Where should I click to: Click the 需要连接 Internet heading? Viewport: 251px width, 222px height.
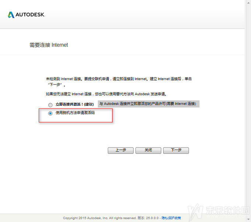tap(49, 45)
